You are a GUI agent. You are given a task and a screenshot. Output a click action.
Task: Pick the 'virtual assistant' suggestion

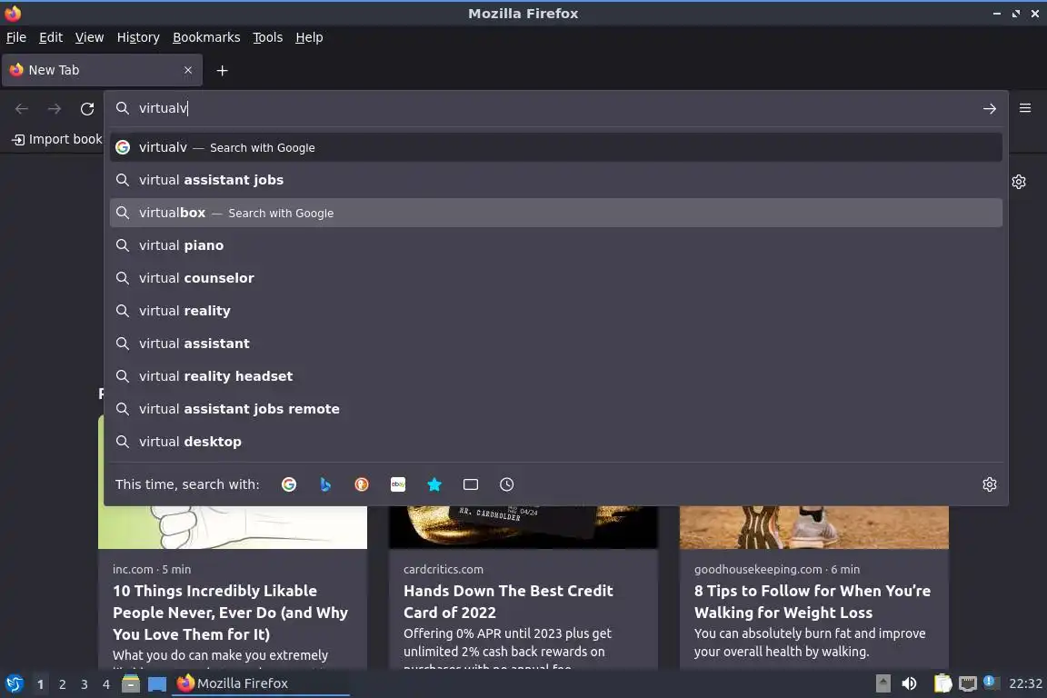coord(555,344)
